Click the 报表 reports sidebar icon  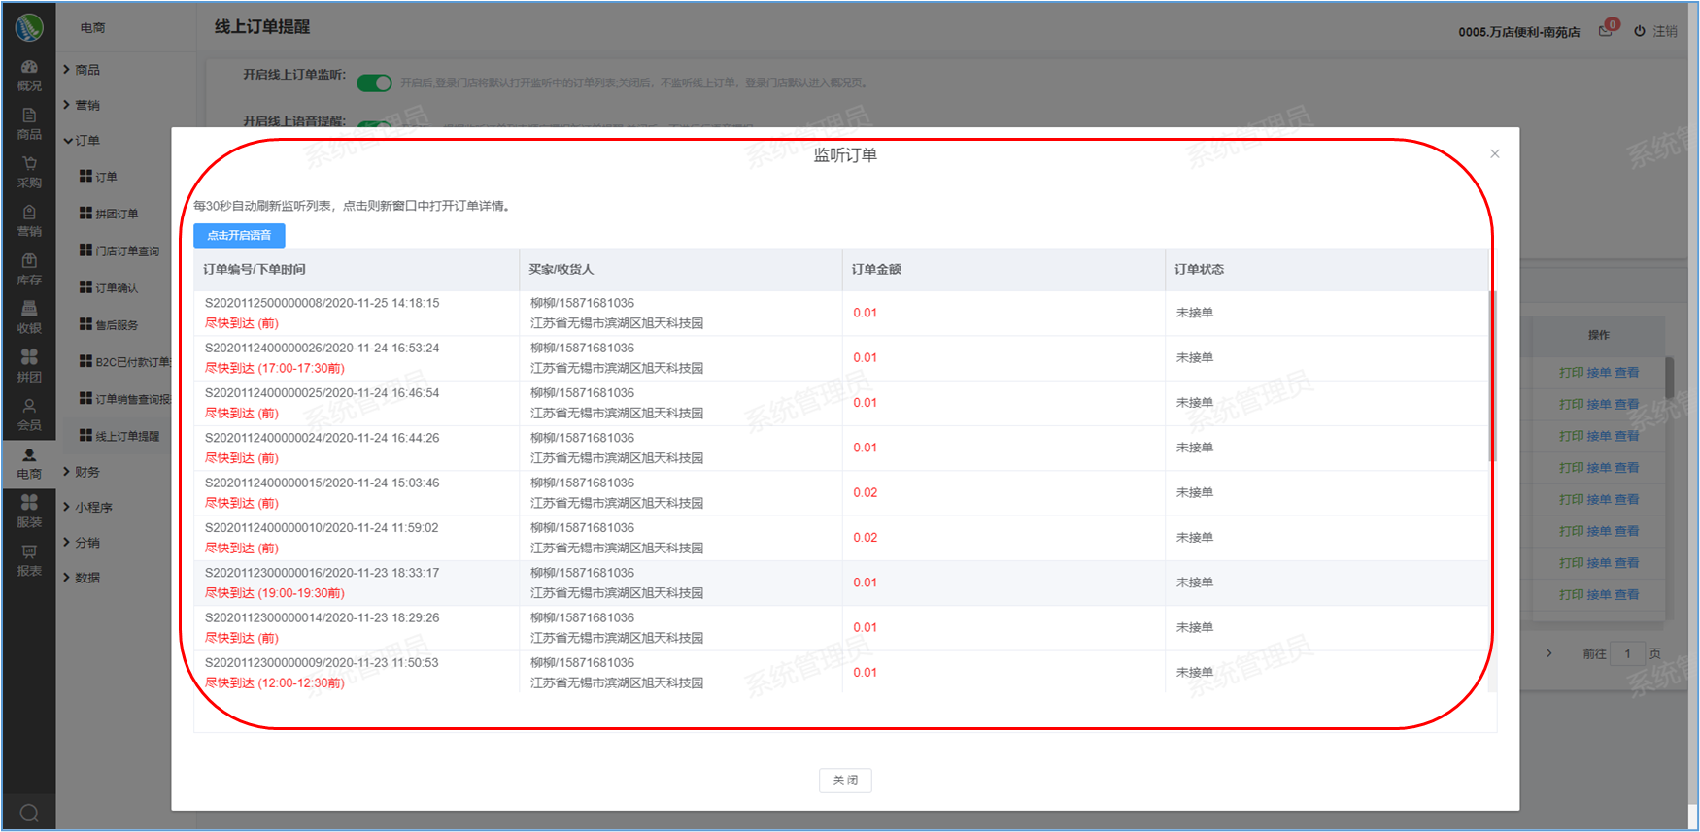[29, 559]
